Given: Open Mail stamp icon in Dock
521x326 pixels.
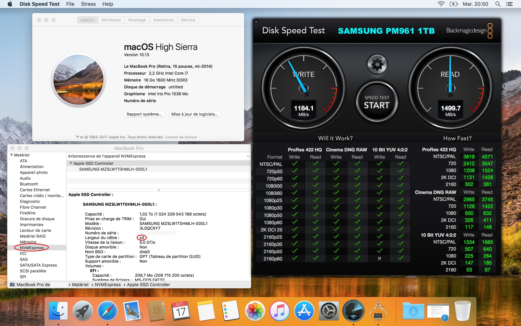Looking at the screenshot, I should coord(132,311).
